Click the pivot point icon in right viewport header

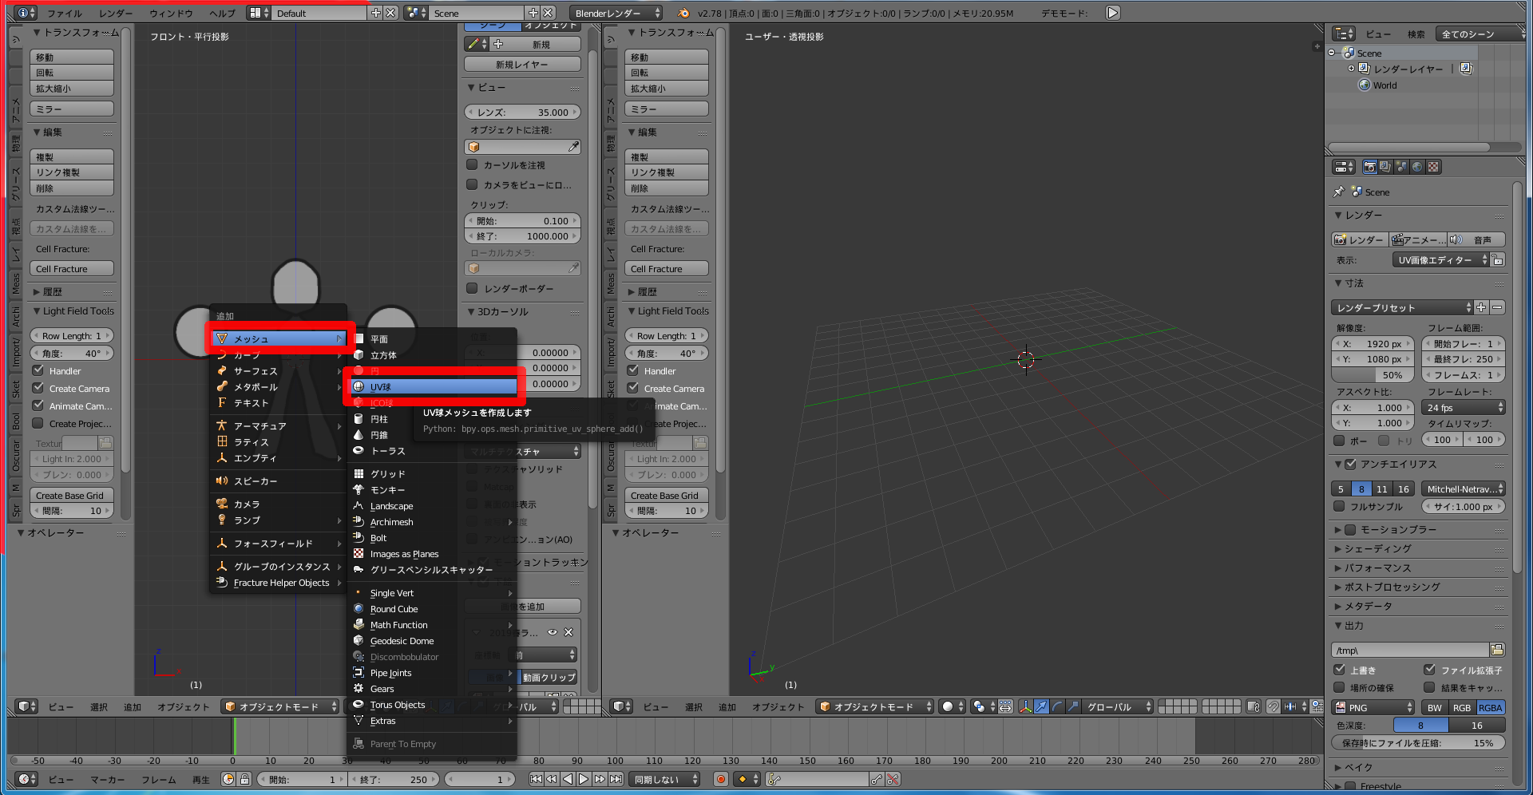983,706
